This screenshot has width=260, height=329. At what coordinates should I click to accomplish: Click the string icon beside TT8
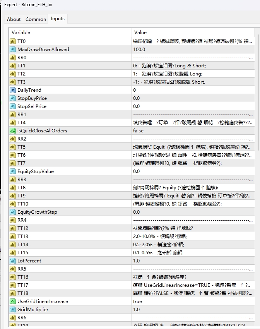pyautogui.click(x=13, y=188)
